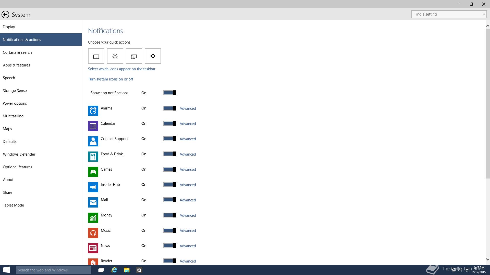Open Speech settings

41,78
